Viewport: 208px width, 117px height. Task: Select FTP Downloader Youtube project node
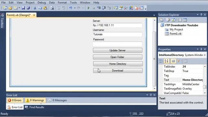(x=182, y=25)
